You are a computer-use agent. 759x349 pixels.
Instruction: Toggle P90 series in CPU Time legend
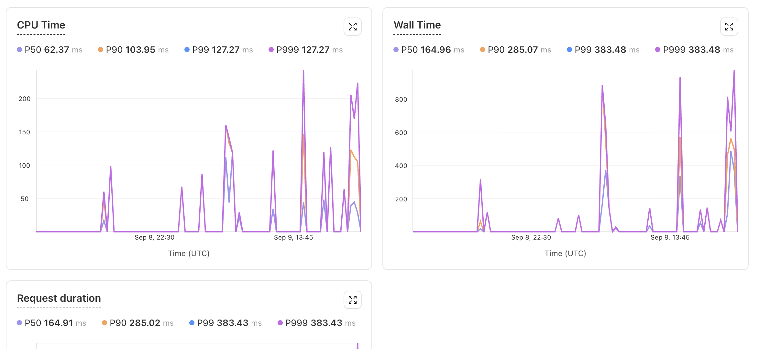(x=133, y=50)
